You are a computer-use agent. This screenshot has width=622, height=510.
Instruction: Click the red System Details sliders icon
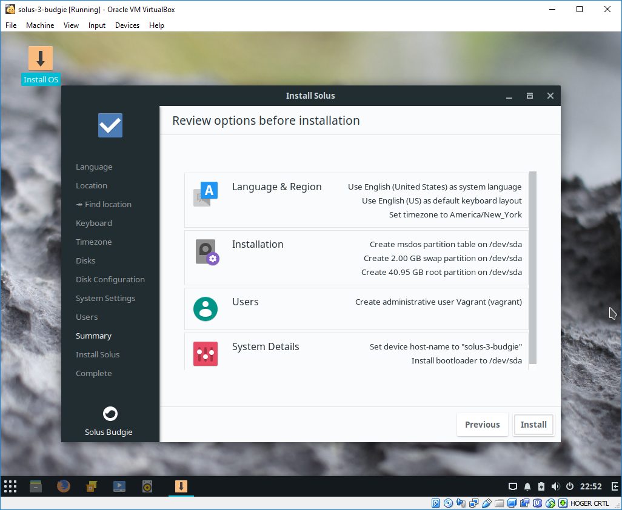(x=206, y=354)
